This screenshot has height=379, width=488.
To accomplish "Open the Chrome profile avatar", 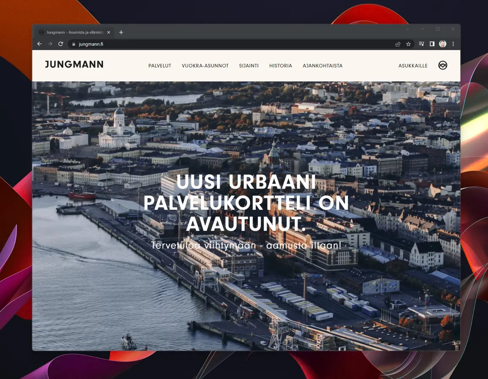I will coord(442,44).
